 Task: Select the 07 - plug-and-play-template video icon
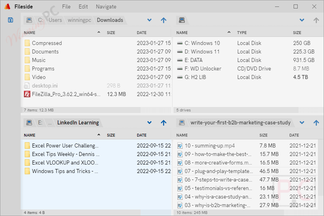point(180,171)
